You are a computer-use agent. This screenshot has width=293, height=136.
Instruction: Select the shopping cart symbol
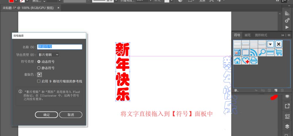[x=278, y=52]
